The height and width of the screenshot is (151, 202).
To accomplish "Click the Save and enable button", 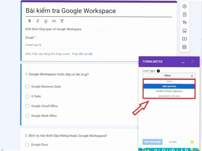I will [152, 142].
